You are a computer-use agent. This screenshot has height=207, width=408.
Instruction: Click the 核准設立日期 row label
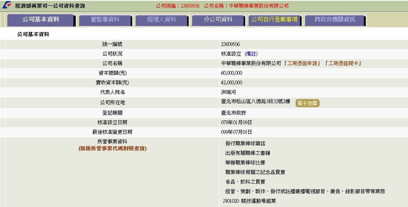112,122
